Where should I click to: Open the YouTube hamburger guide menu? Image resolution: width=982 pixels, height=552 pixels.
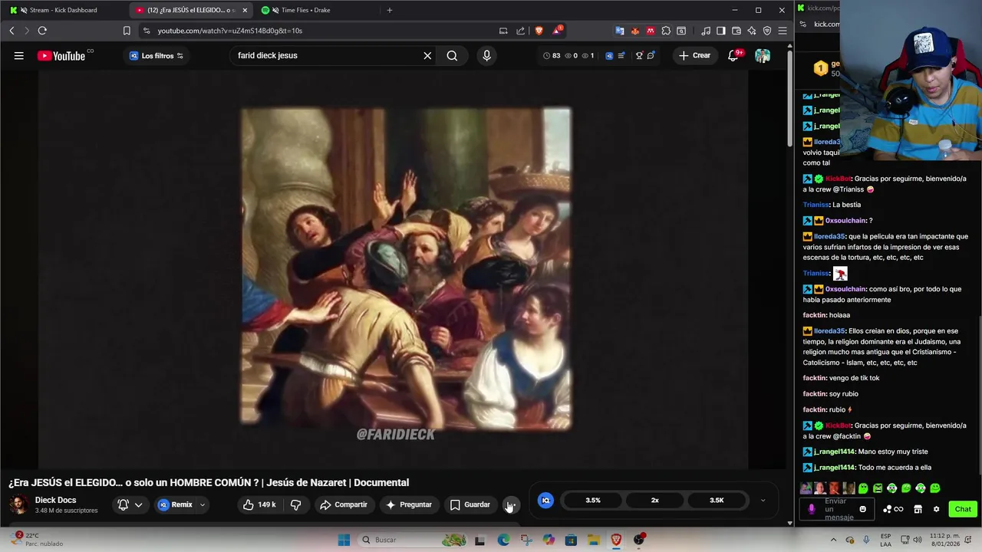pos(18,55)
